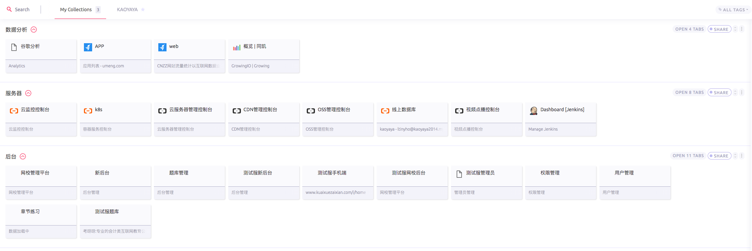Click the 服务器 collection title

(x=14, y=93)
